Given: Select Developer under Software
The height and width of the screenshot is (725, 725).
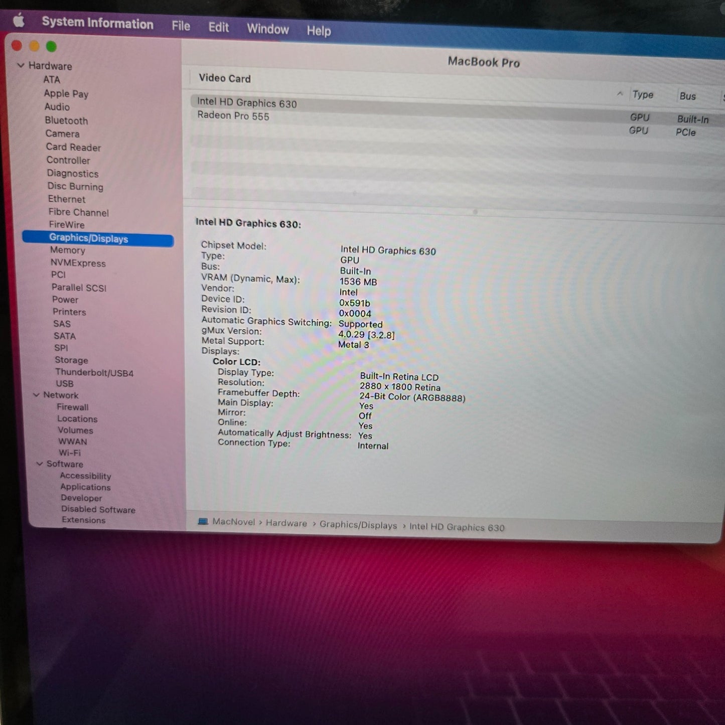Looking at the screenshot, I should (x=81, y=498).
